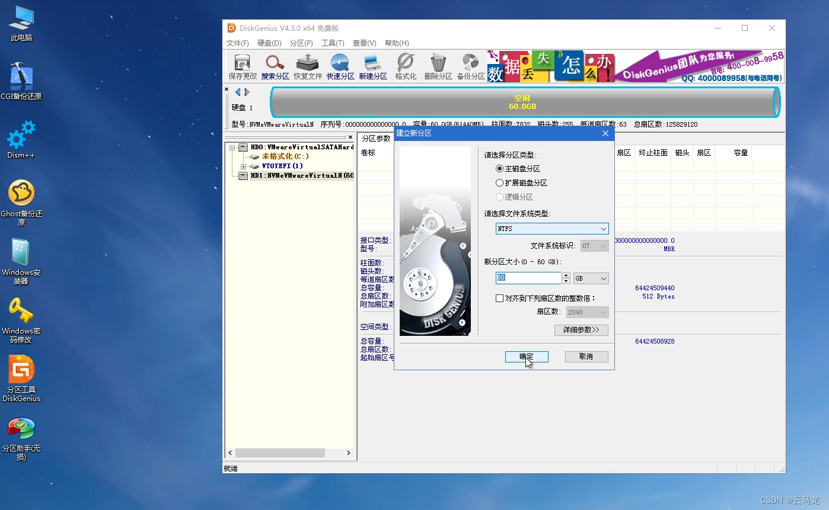Open the 硬盘 menu
829x510 pixels.
(x=269, y=43)
